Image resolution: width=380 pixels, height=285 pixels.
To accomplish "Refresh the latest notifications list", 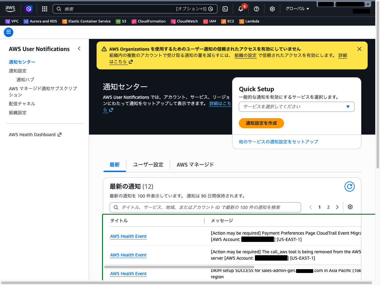I will tap(350, 187).
